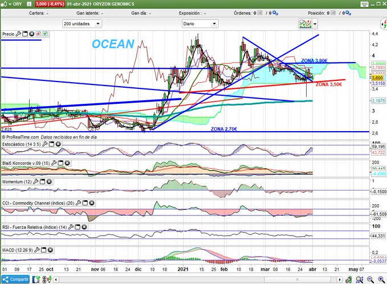Open the Órdenes list icon
387x284 pixels.
(260, 13)
